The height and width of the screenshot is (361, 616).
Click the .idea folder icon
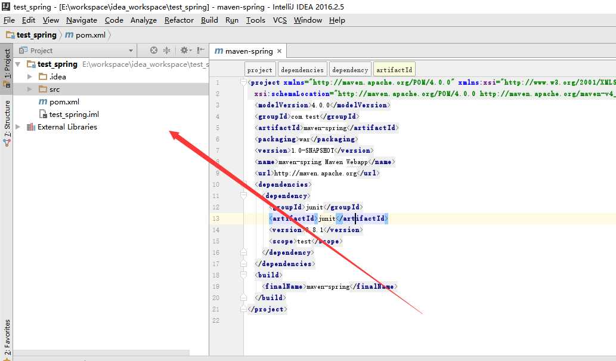click(x=43, y=77)
